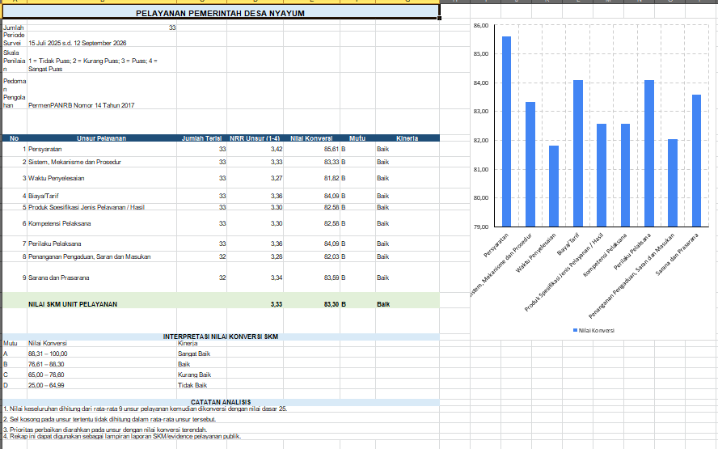
Task: Select the 'NRR Unsur (1-4)' header cell
Action: (255, 138)
